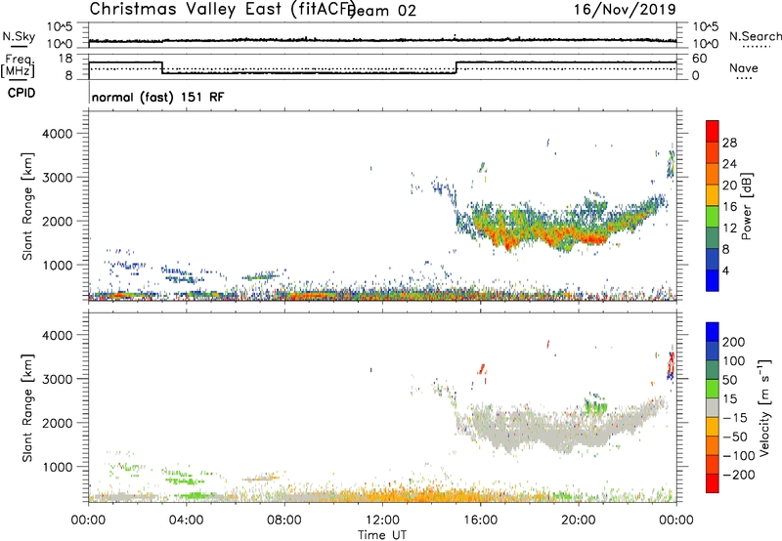Click the "12" power colorbar label

(x=729, y=229)
